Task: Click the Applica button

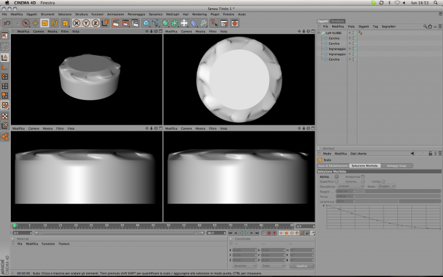Action: click(301, 266)
